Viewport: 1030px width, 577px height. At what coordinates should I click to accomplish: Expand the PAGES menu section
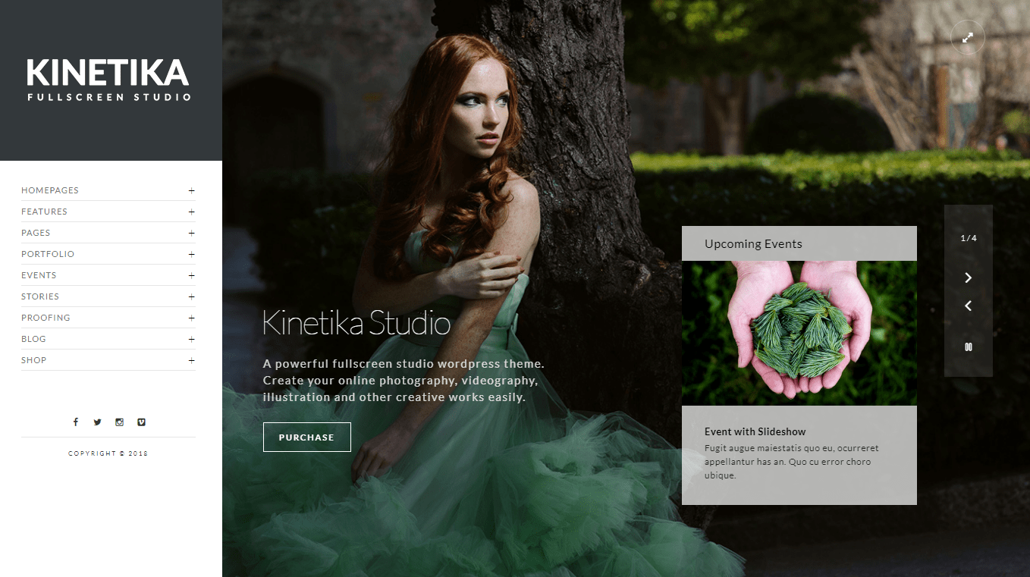click(191, 233)
